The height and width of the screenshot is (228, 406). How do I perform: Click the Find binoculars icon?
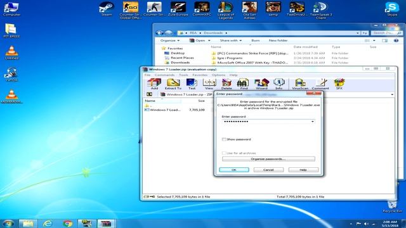(x=244, y=84)
